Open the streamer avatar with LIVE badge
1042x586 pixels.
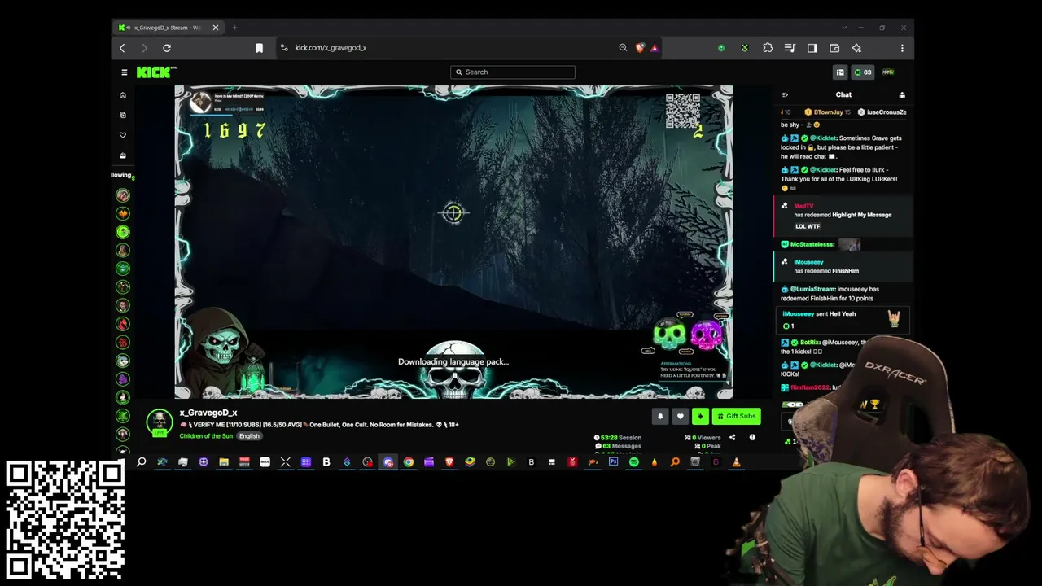(160, 422)
